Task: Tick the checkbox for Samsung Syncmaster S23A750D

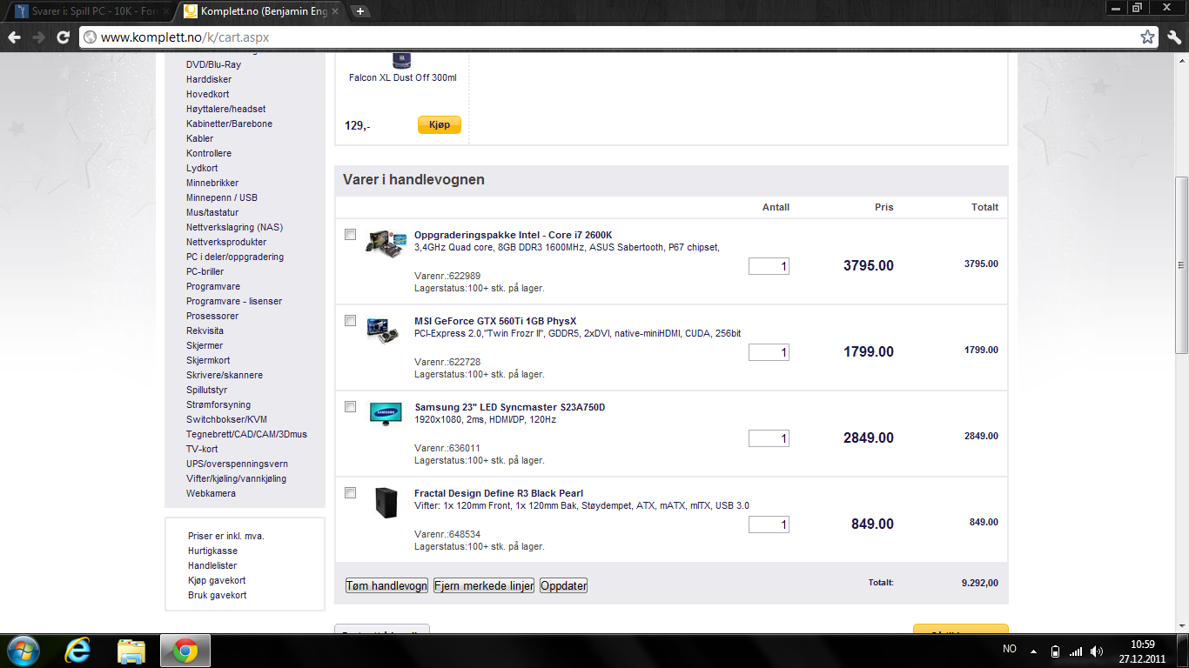Action: click(350, 407)
